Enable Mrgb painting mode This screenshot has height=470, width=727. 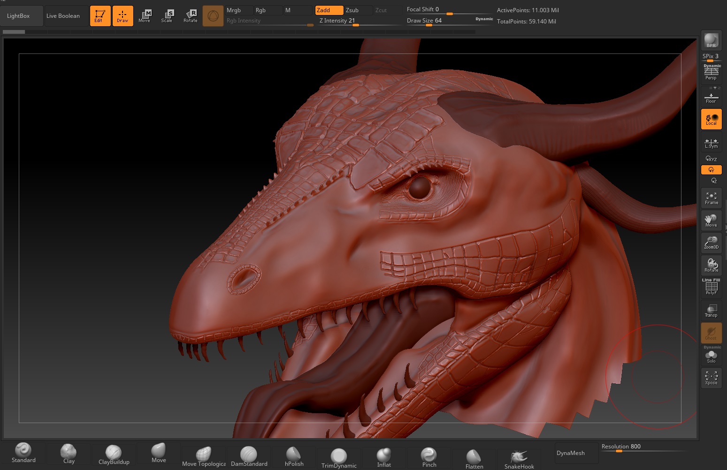click(x=239, y=10)
